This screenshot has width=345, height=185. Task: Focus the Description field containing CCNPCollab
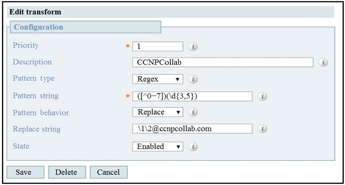click(223, 62)
